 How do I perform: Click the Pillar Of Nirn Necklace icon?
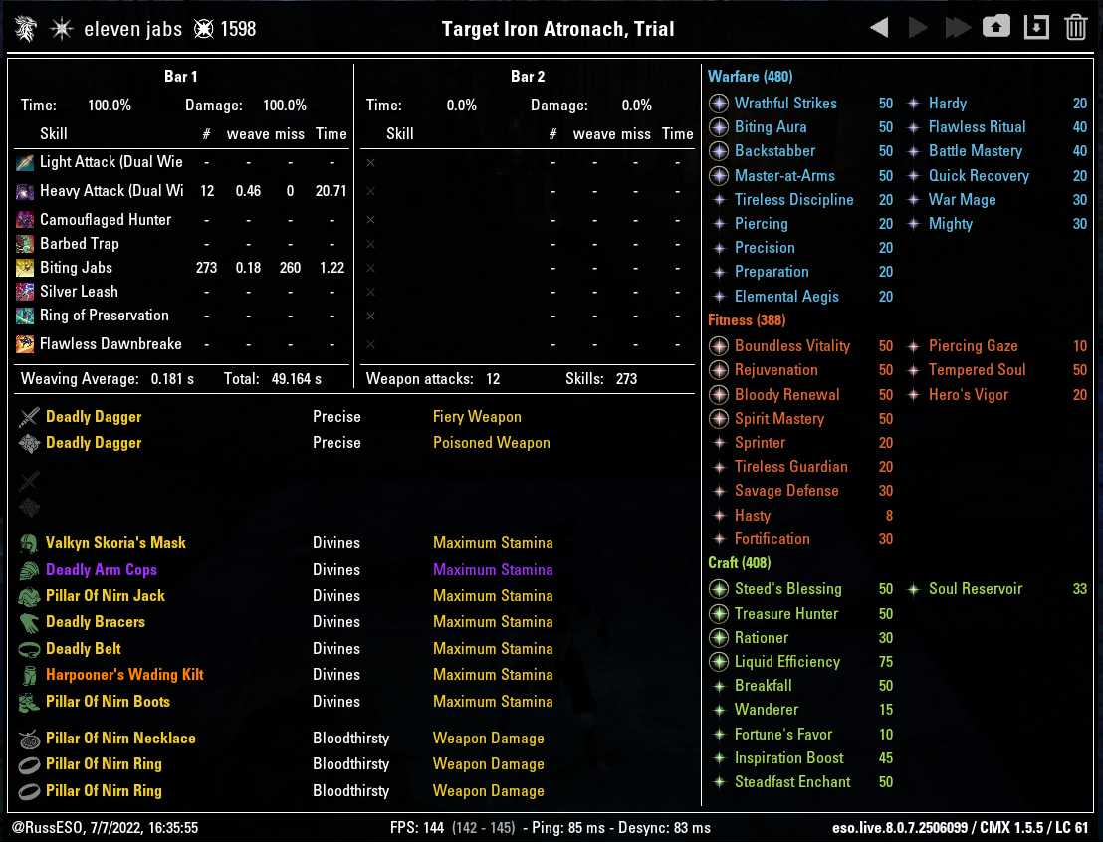pyautogui.click(x=29, y=739)
